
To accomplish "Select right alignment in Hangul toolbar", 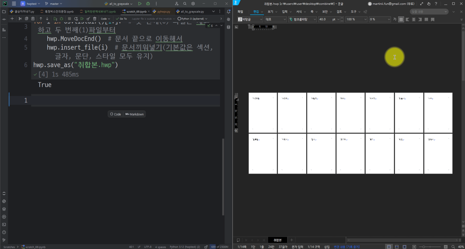I will [x=420, y=19].
